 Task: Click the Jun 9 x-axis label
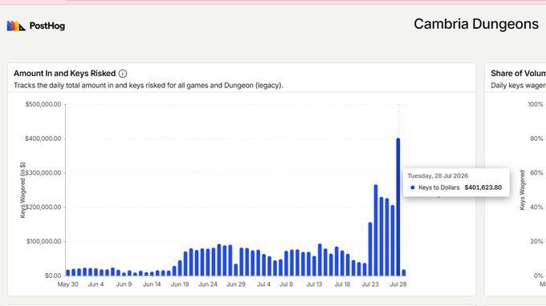pyautogui.click(x=124, y=284)
